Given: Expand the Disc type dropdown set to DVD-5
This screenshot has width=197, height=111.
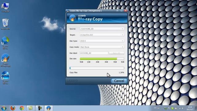Looking at the screenshot, I should coord(102,41).
